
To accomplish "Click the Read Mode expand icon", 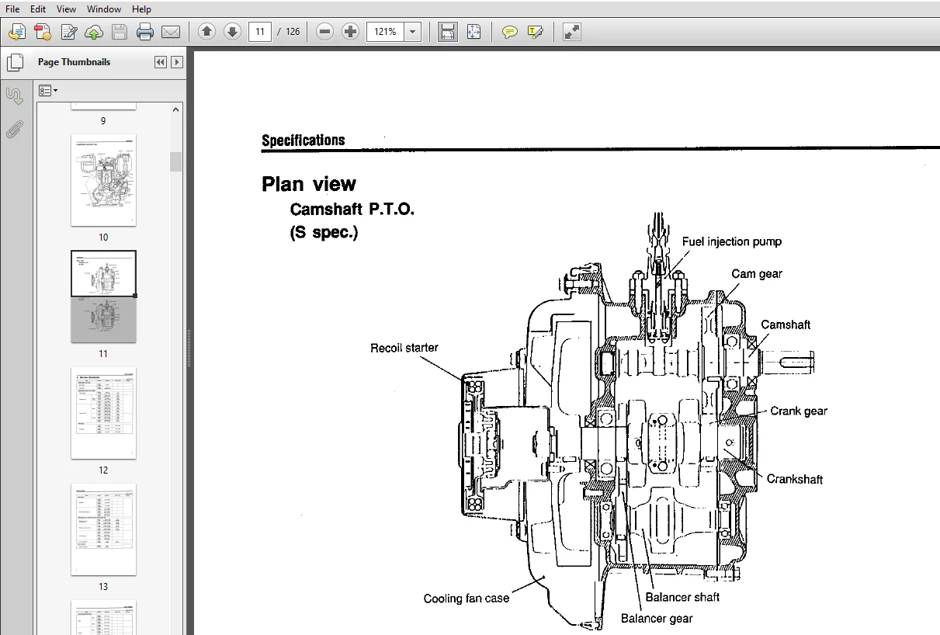I will click(572, 32).
